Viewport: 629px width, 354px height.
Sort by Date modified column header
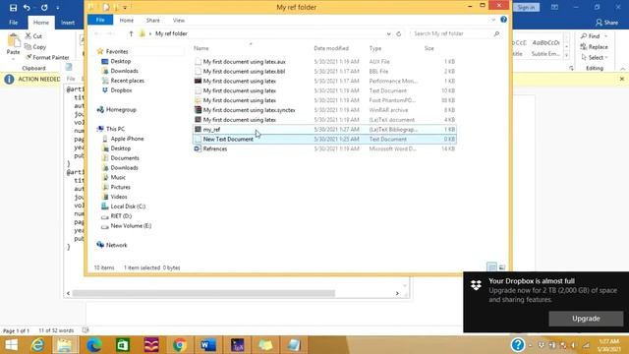tap(331, 48)
